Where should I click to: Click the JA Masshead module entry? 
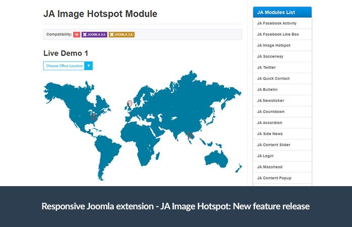pos(282,167)
